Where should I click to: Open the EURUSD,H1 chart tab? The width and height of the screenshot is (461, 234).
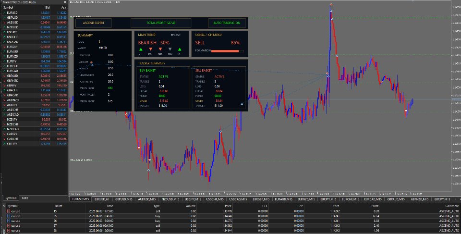tap(102, 199)
